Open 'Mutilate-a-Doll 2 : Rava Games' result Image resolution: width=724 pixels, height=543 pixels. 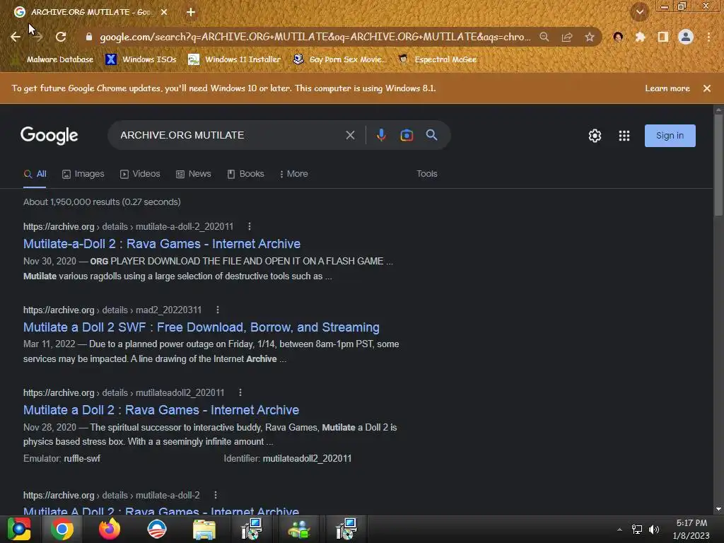click(162, 244)
